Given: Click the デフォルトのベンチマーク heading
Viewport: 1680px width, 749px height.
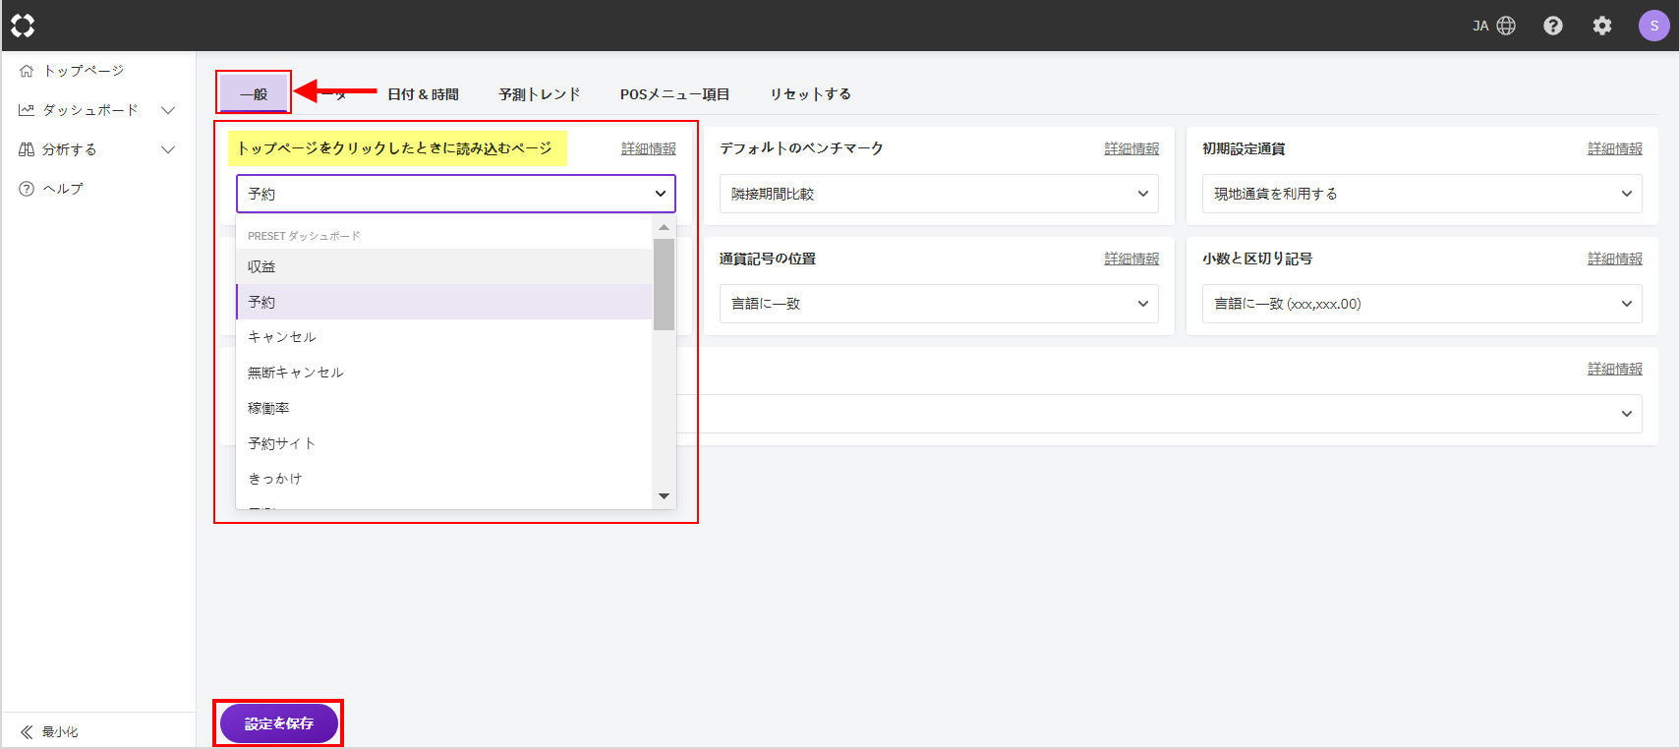Looking at the screenshot, I should [x=801, y=148].
